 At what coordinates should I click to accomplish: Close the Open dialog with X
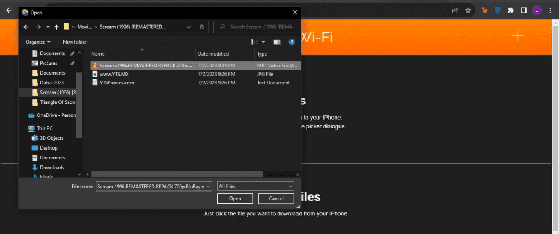[x=295, y=13]
